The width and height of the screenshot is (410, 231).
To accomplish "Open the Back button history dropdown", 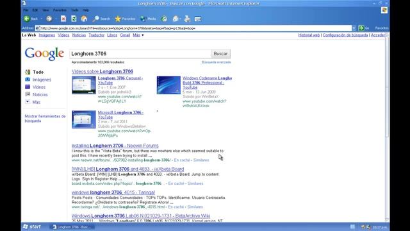I will pos(41,19).
